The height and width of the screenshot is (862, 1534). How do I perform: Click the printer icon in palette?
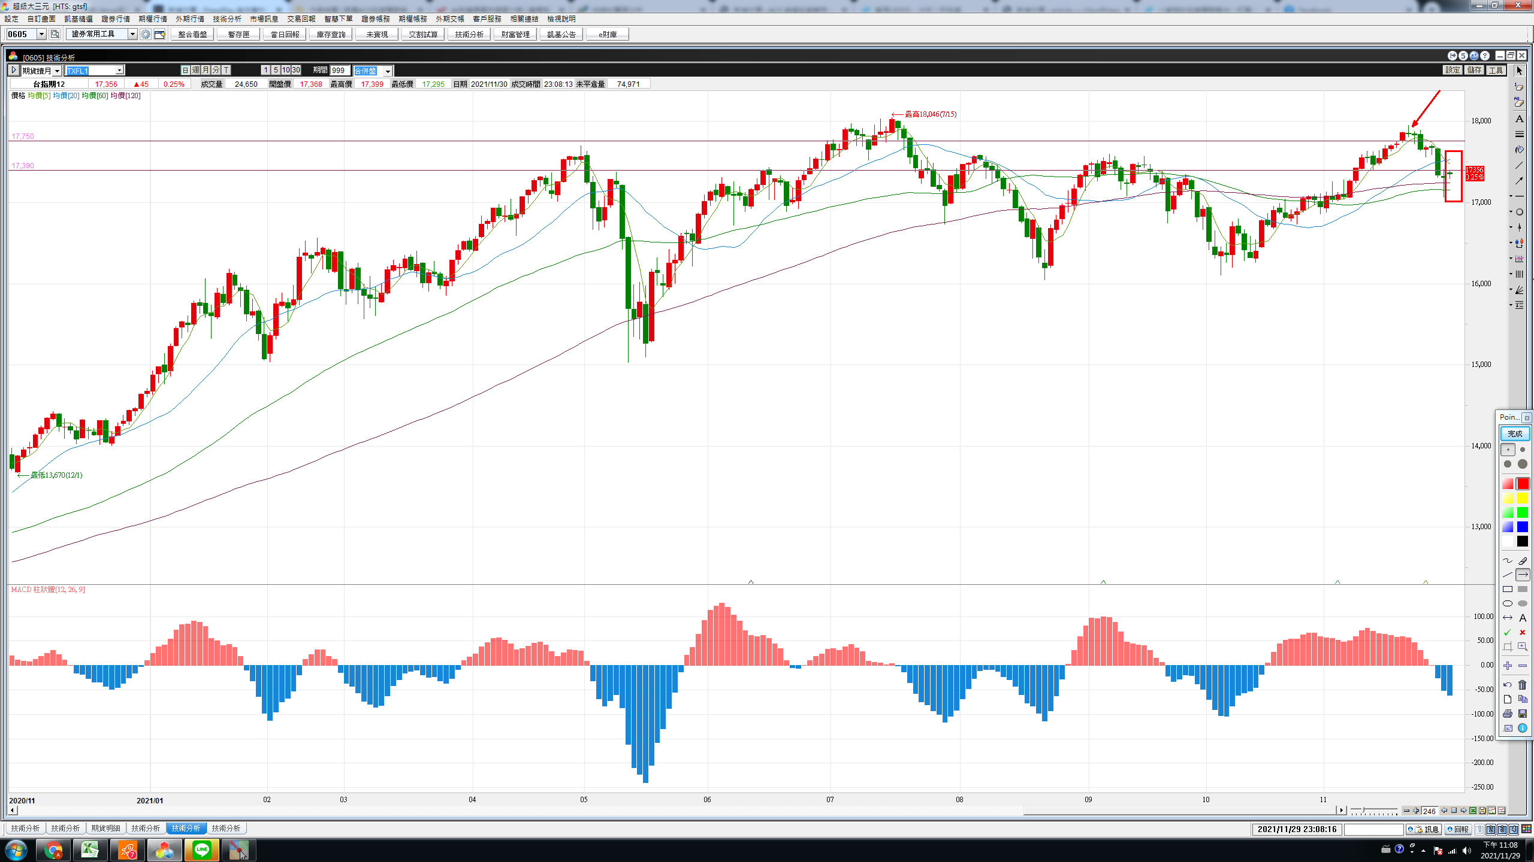pyautogui.click(x=1508, y=714)
